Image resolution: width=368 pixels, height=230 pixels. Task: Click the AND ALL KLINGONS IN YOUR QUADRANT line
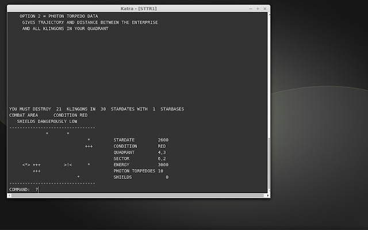(x=65, y=28)
